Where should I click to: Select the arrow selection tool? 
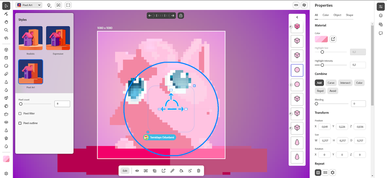6,5
